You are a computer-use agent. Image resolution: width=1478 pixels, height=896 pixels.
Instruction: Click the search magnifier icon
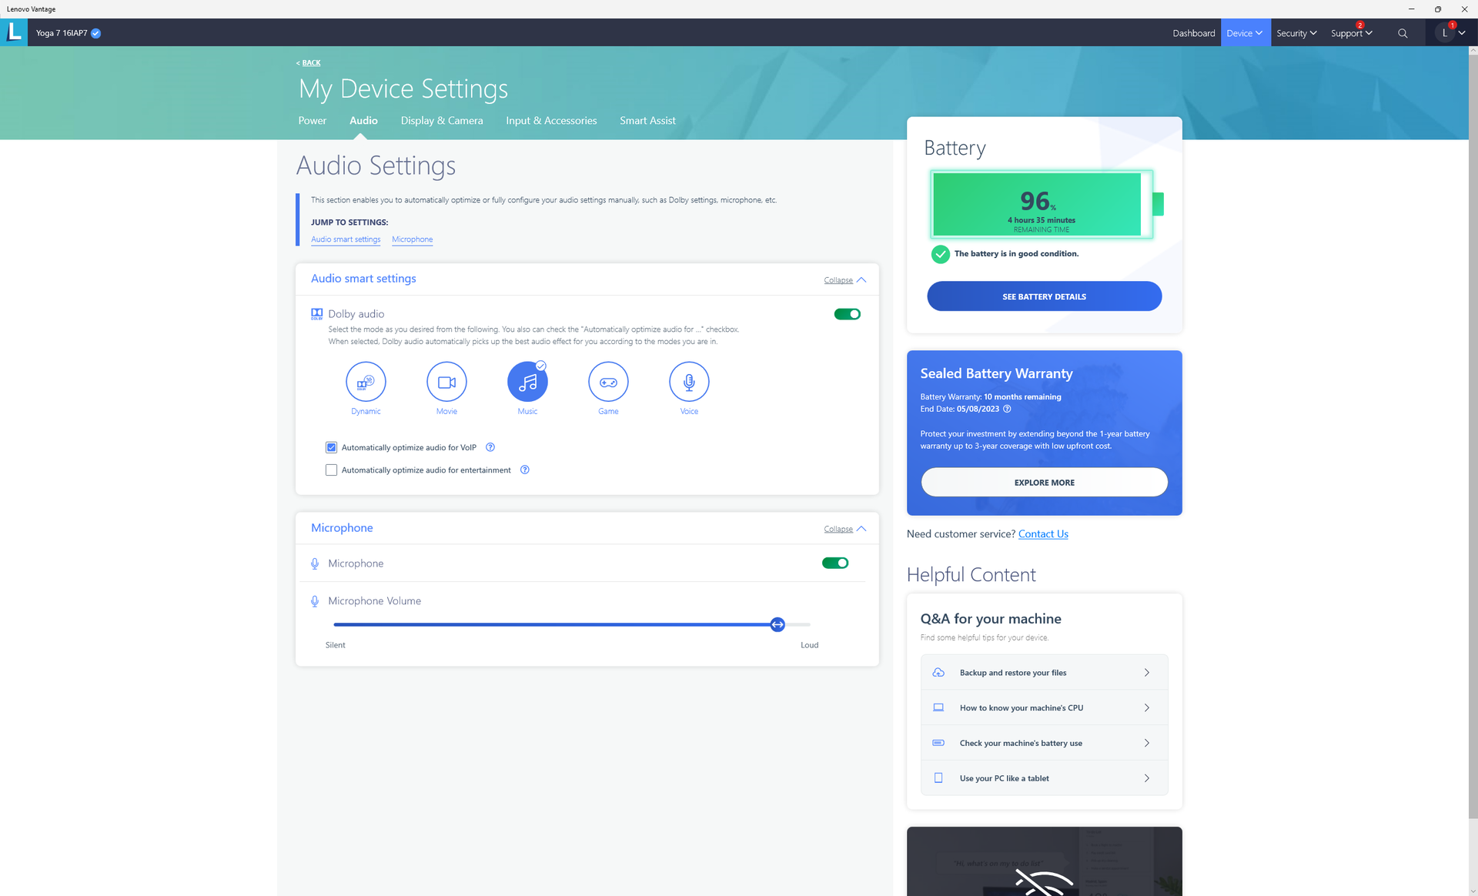(1403, 33)
